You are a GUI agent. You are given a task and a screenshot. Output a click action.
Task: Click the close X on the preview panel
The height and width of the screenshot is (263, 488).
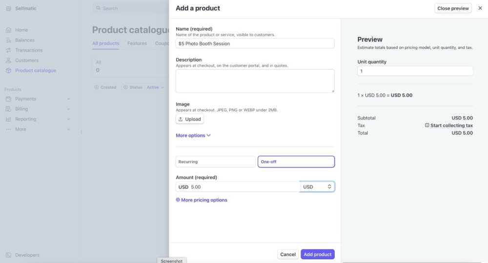[481, 8]
